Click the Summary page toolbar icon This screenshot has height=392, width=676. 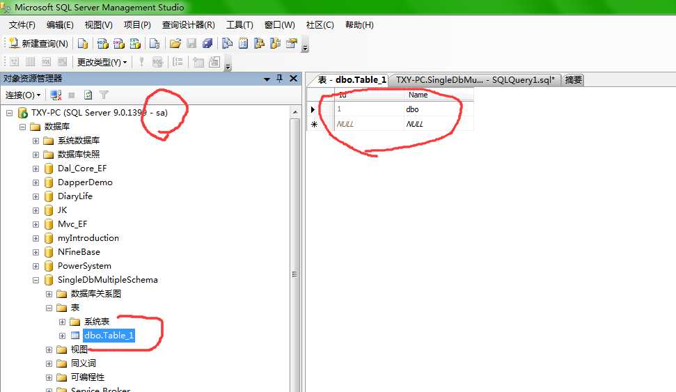pos(244,44)
